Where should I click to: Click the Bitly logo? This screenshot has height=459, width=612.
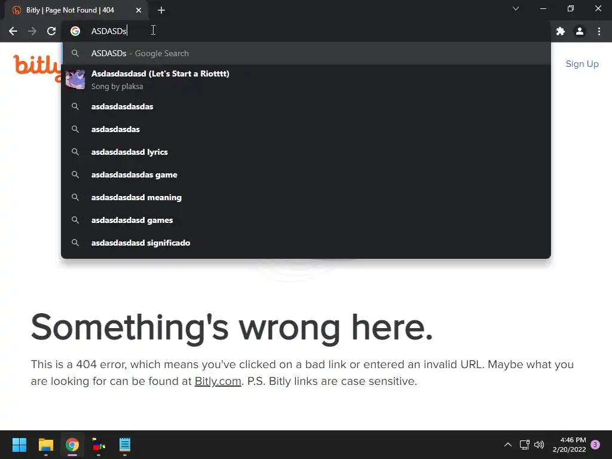click(38, 67)
